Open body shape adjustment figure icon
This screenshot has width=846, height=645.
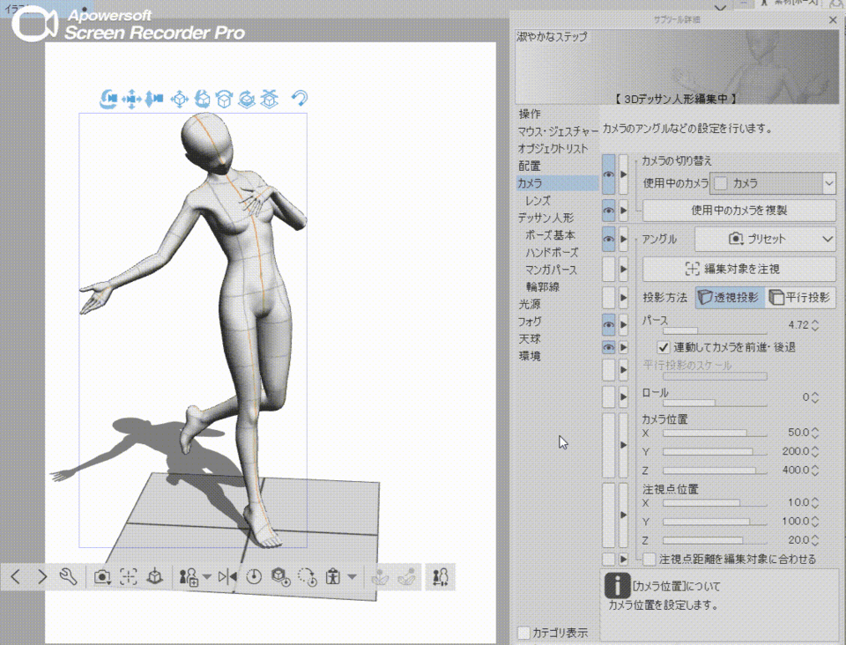click(333, 577)
